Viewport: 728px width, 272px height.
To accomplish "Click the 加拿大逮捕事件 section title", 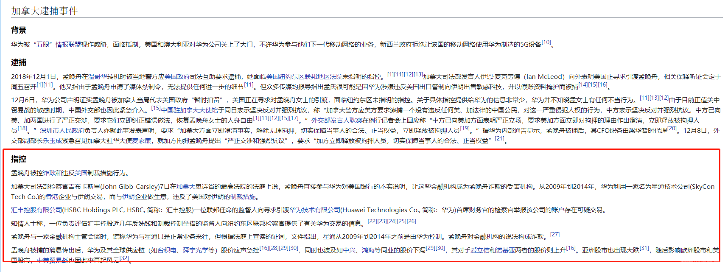I will click(x=45, y=11).
